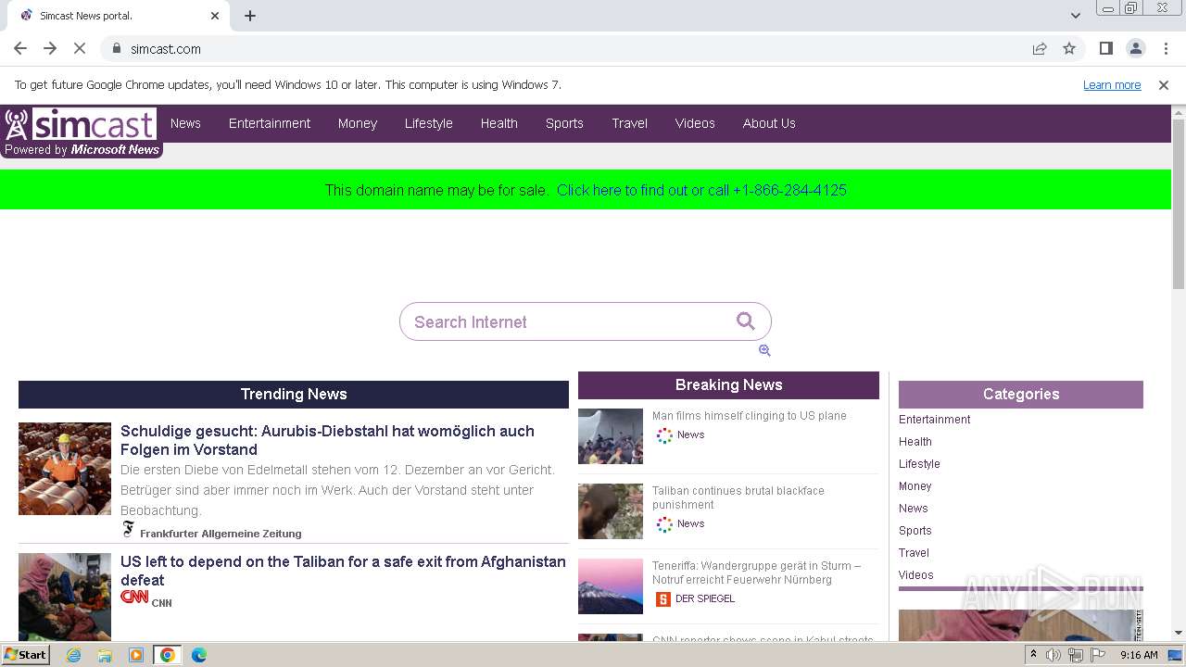Open the About Us menu item
This screenshot has width=1186, height=667.
[x=769, y=123]
